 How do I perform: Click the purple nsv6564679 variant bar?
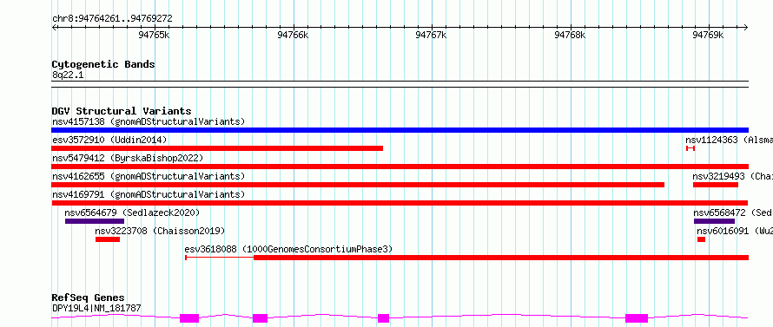[95, 221]
